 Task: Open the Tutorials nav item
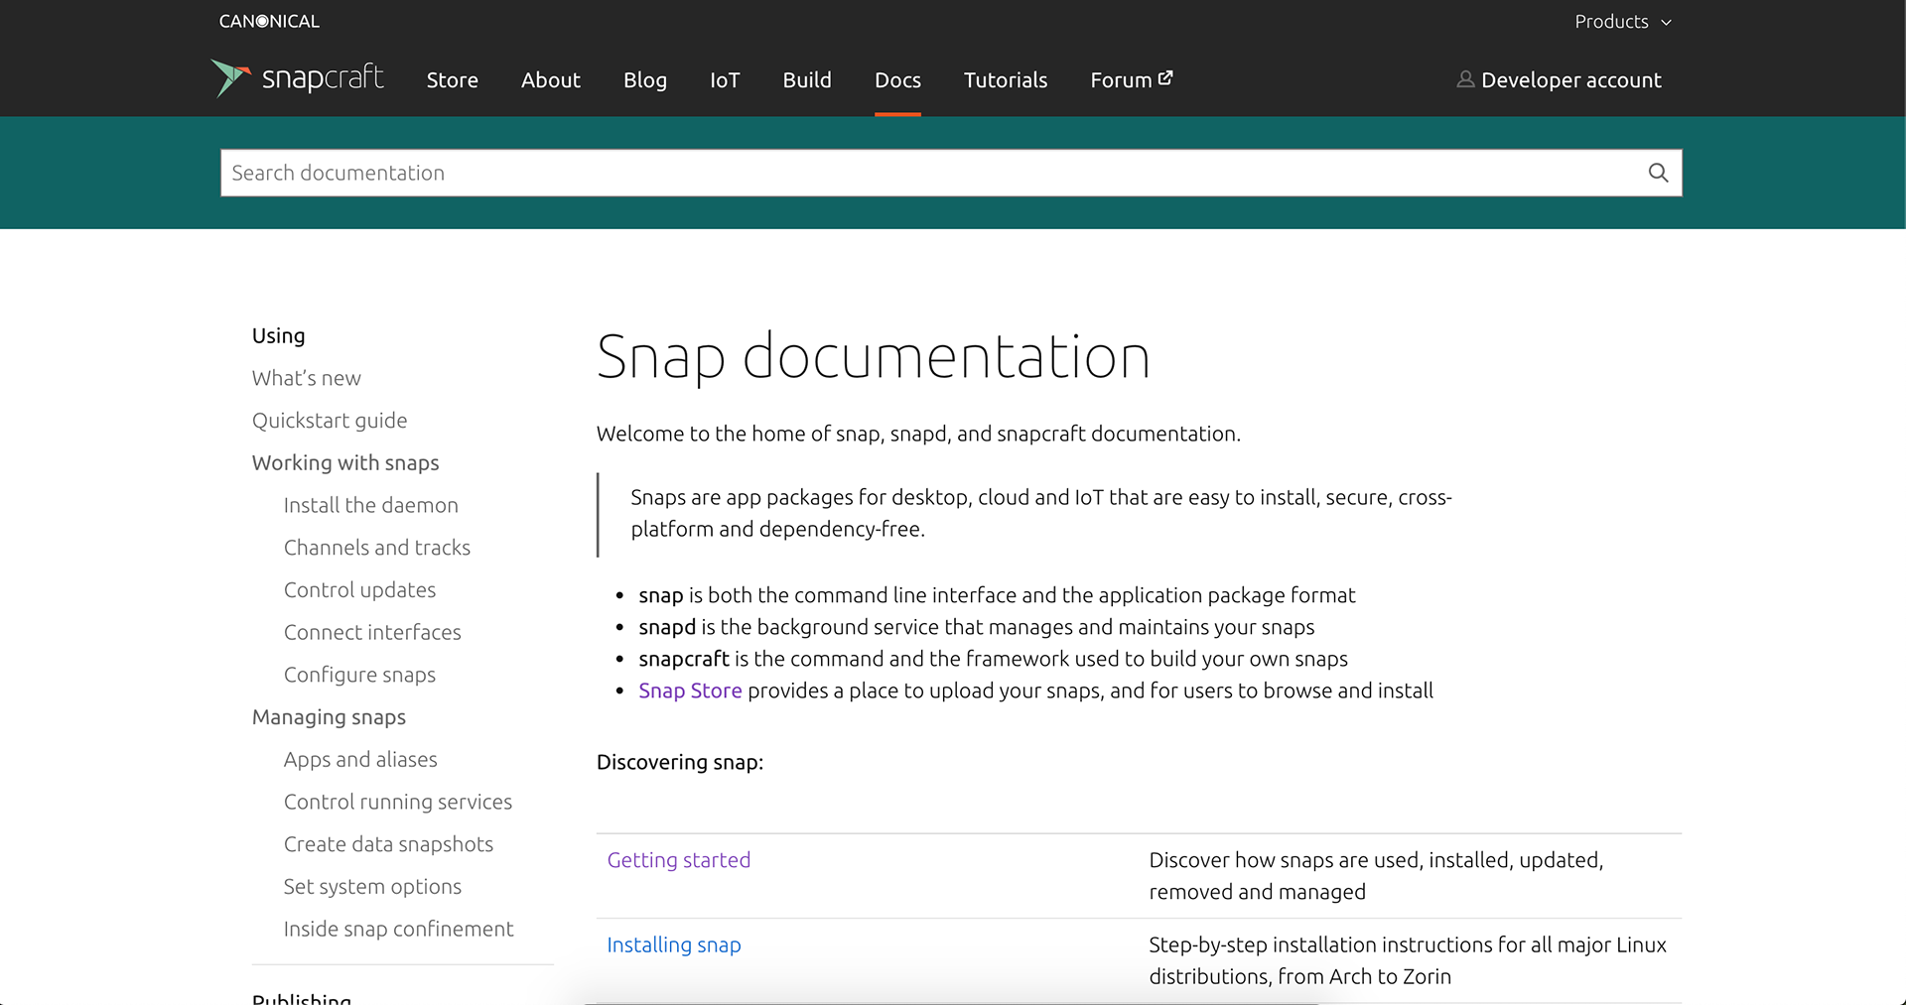(x=1006, y=80)
